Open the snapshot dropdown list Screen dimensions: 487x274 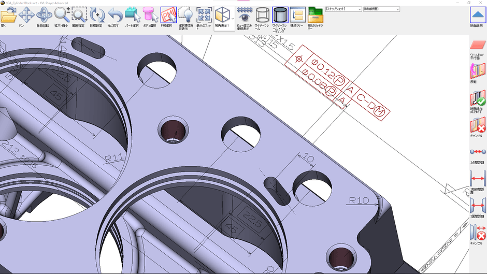pos(343,9)
